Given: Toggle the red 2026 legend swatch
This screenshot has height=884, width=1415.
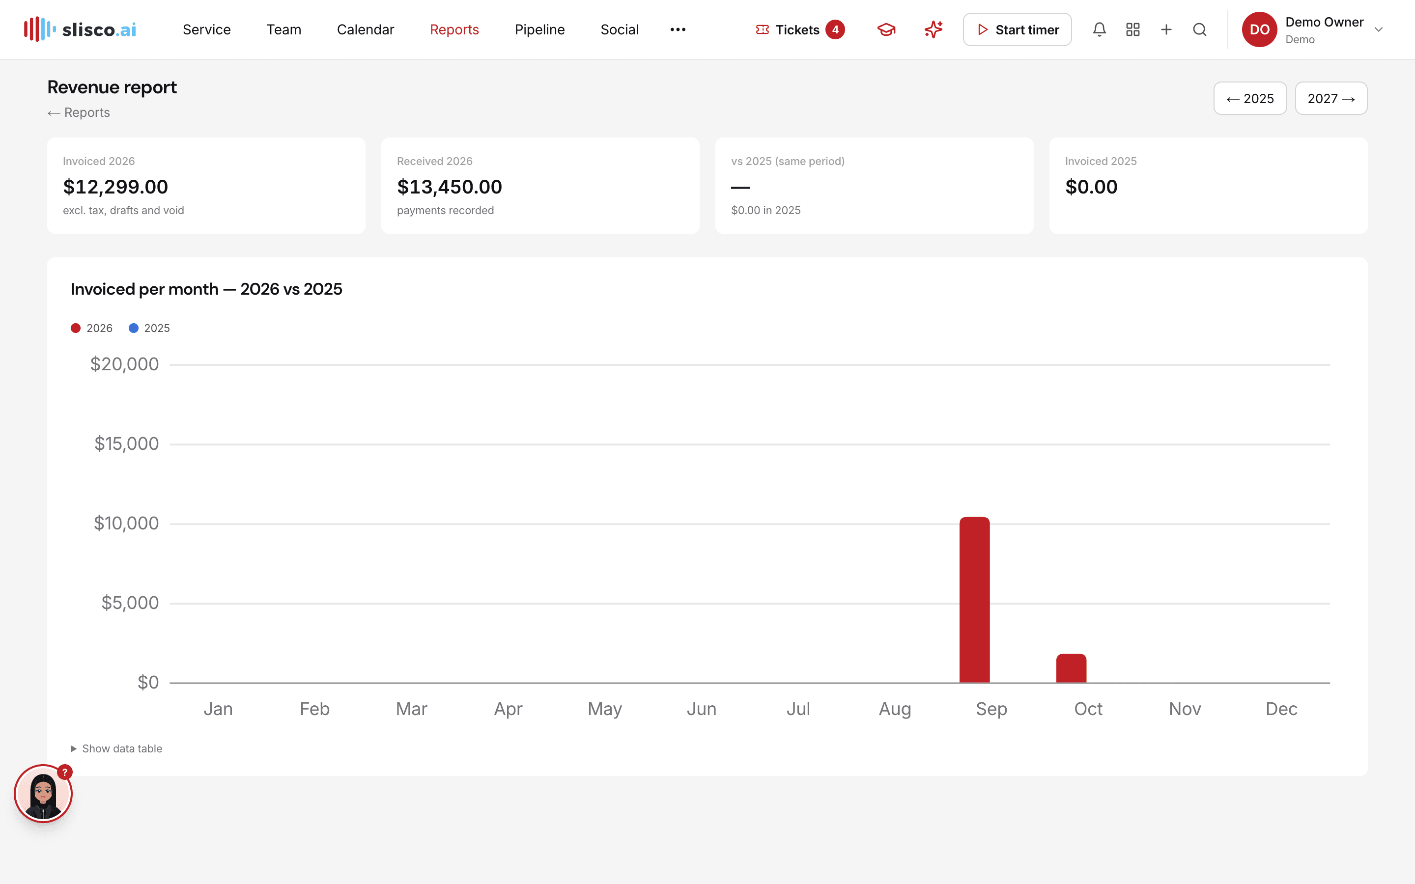Looking at the screenshot, I should 76,328.
